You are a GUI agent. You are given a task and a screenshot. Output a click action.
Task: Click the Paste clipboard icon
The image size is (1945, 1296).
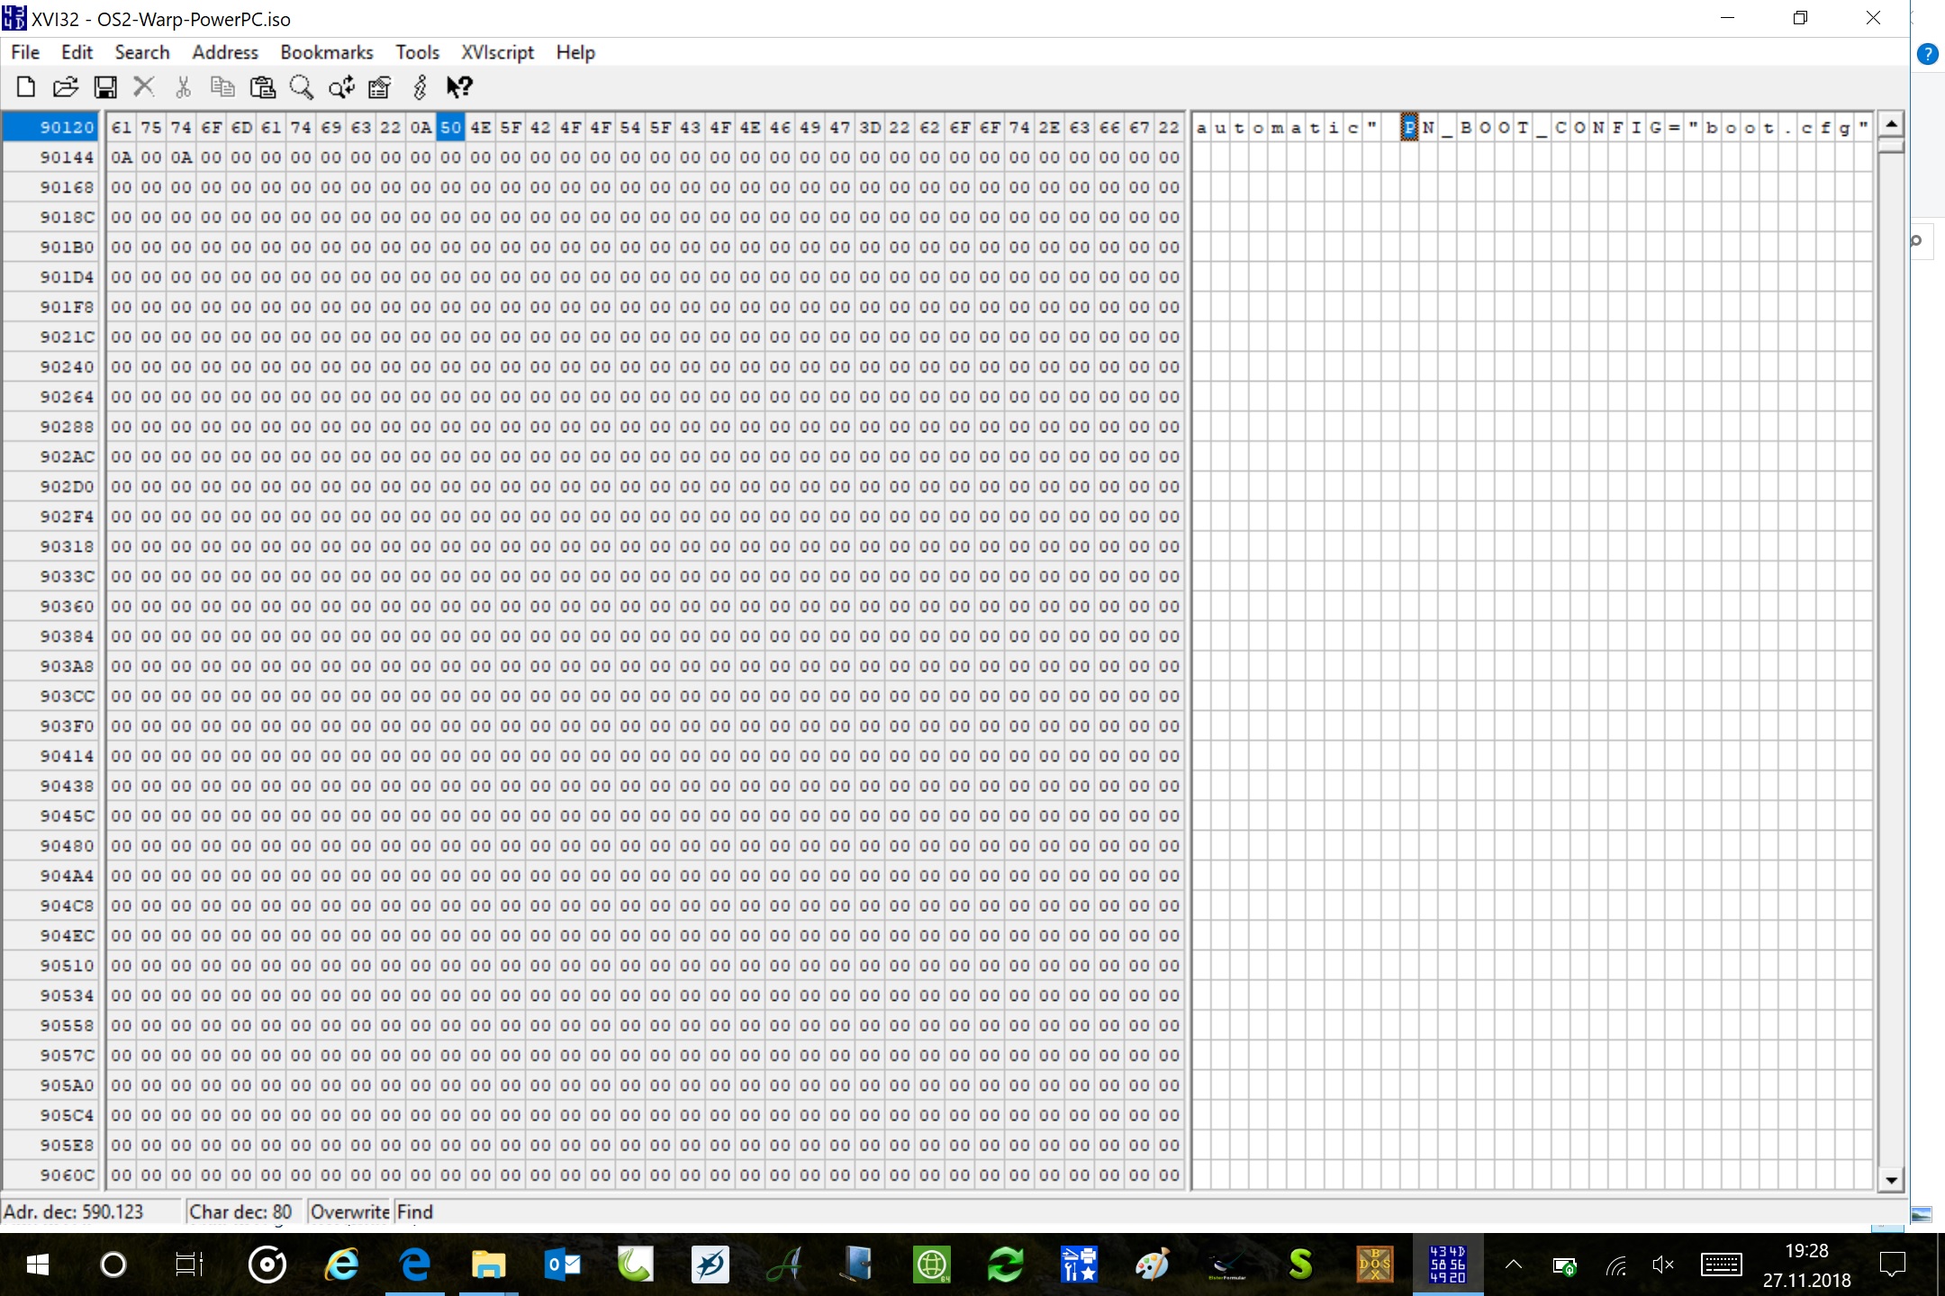(262, 87)
